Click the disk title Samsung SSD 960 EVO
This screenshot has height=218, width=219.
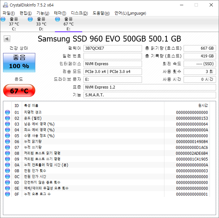(109, 39)
